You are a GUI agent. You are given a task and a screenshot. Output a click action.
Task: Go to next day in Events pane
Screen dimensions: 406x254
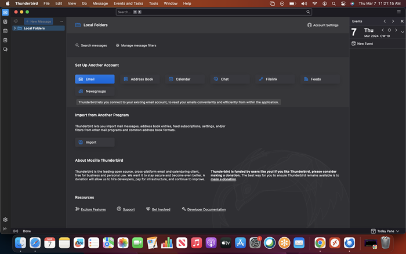point(393,21)
